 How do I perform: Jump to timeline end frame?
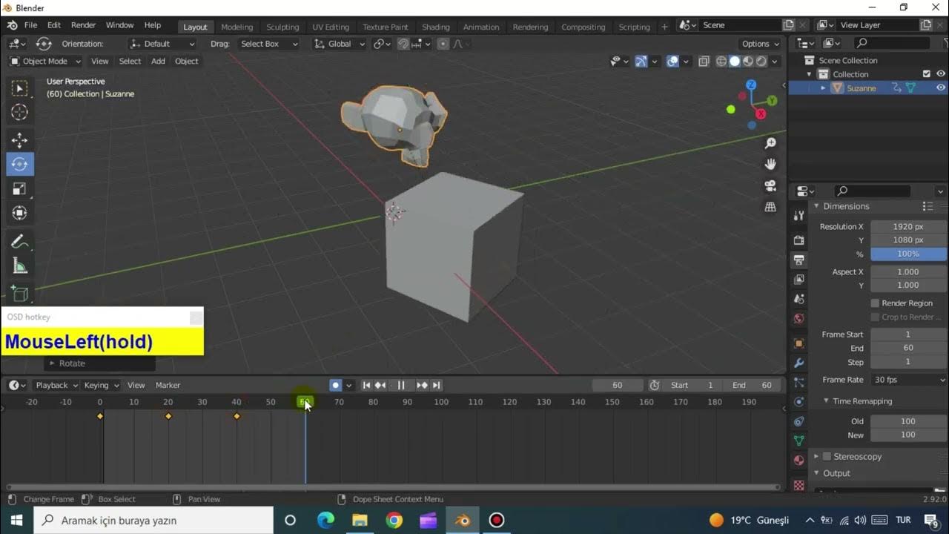click(437, 385)
